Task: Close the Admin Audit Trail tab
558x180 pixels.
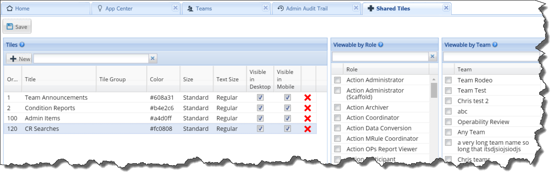Action: [x=356, y=8]
